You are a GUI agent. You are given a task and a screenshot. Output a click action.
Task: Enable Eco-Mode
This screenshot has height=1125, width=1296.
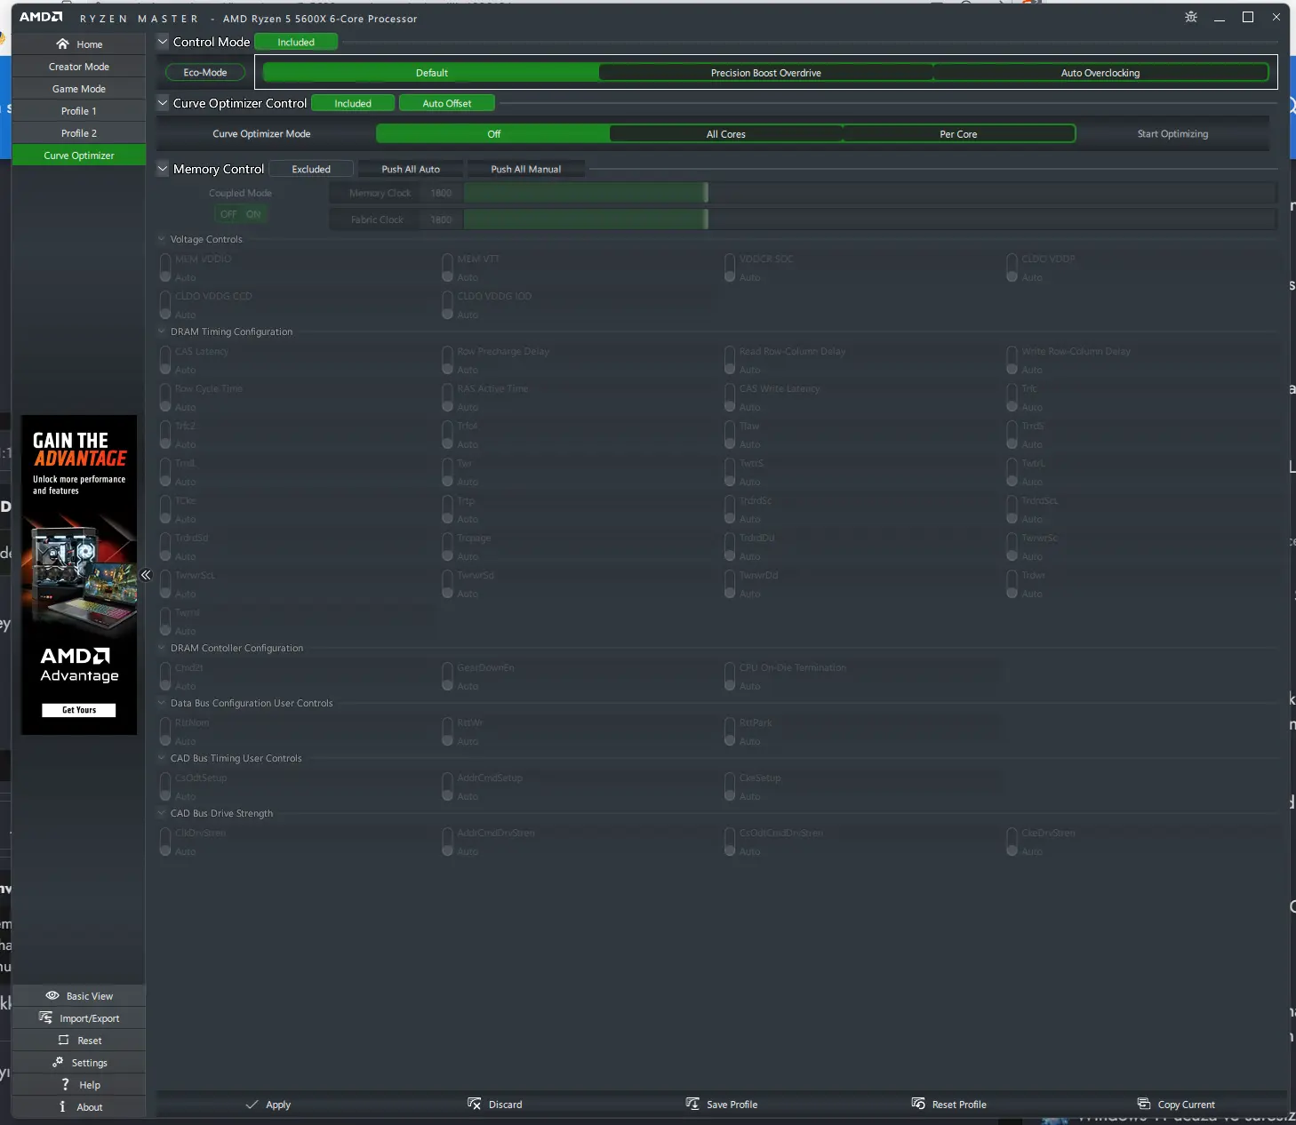point(205,73)
